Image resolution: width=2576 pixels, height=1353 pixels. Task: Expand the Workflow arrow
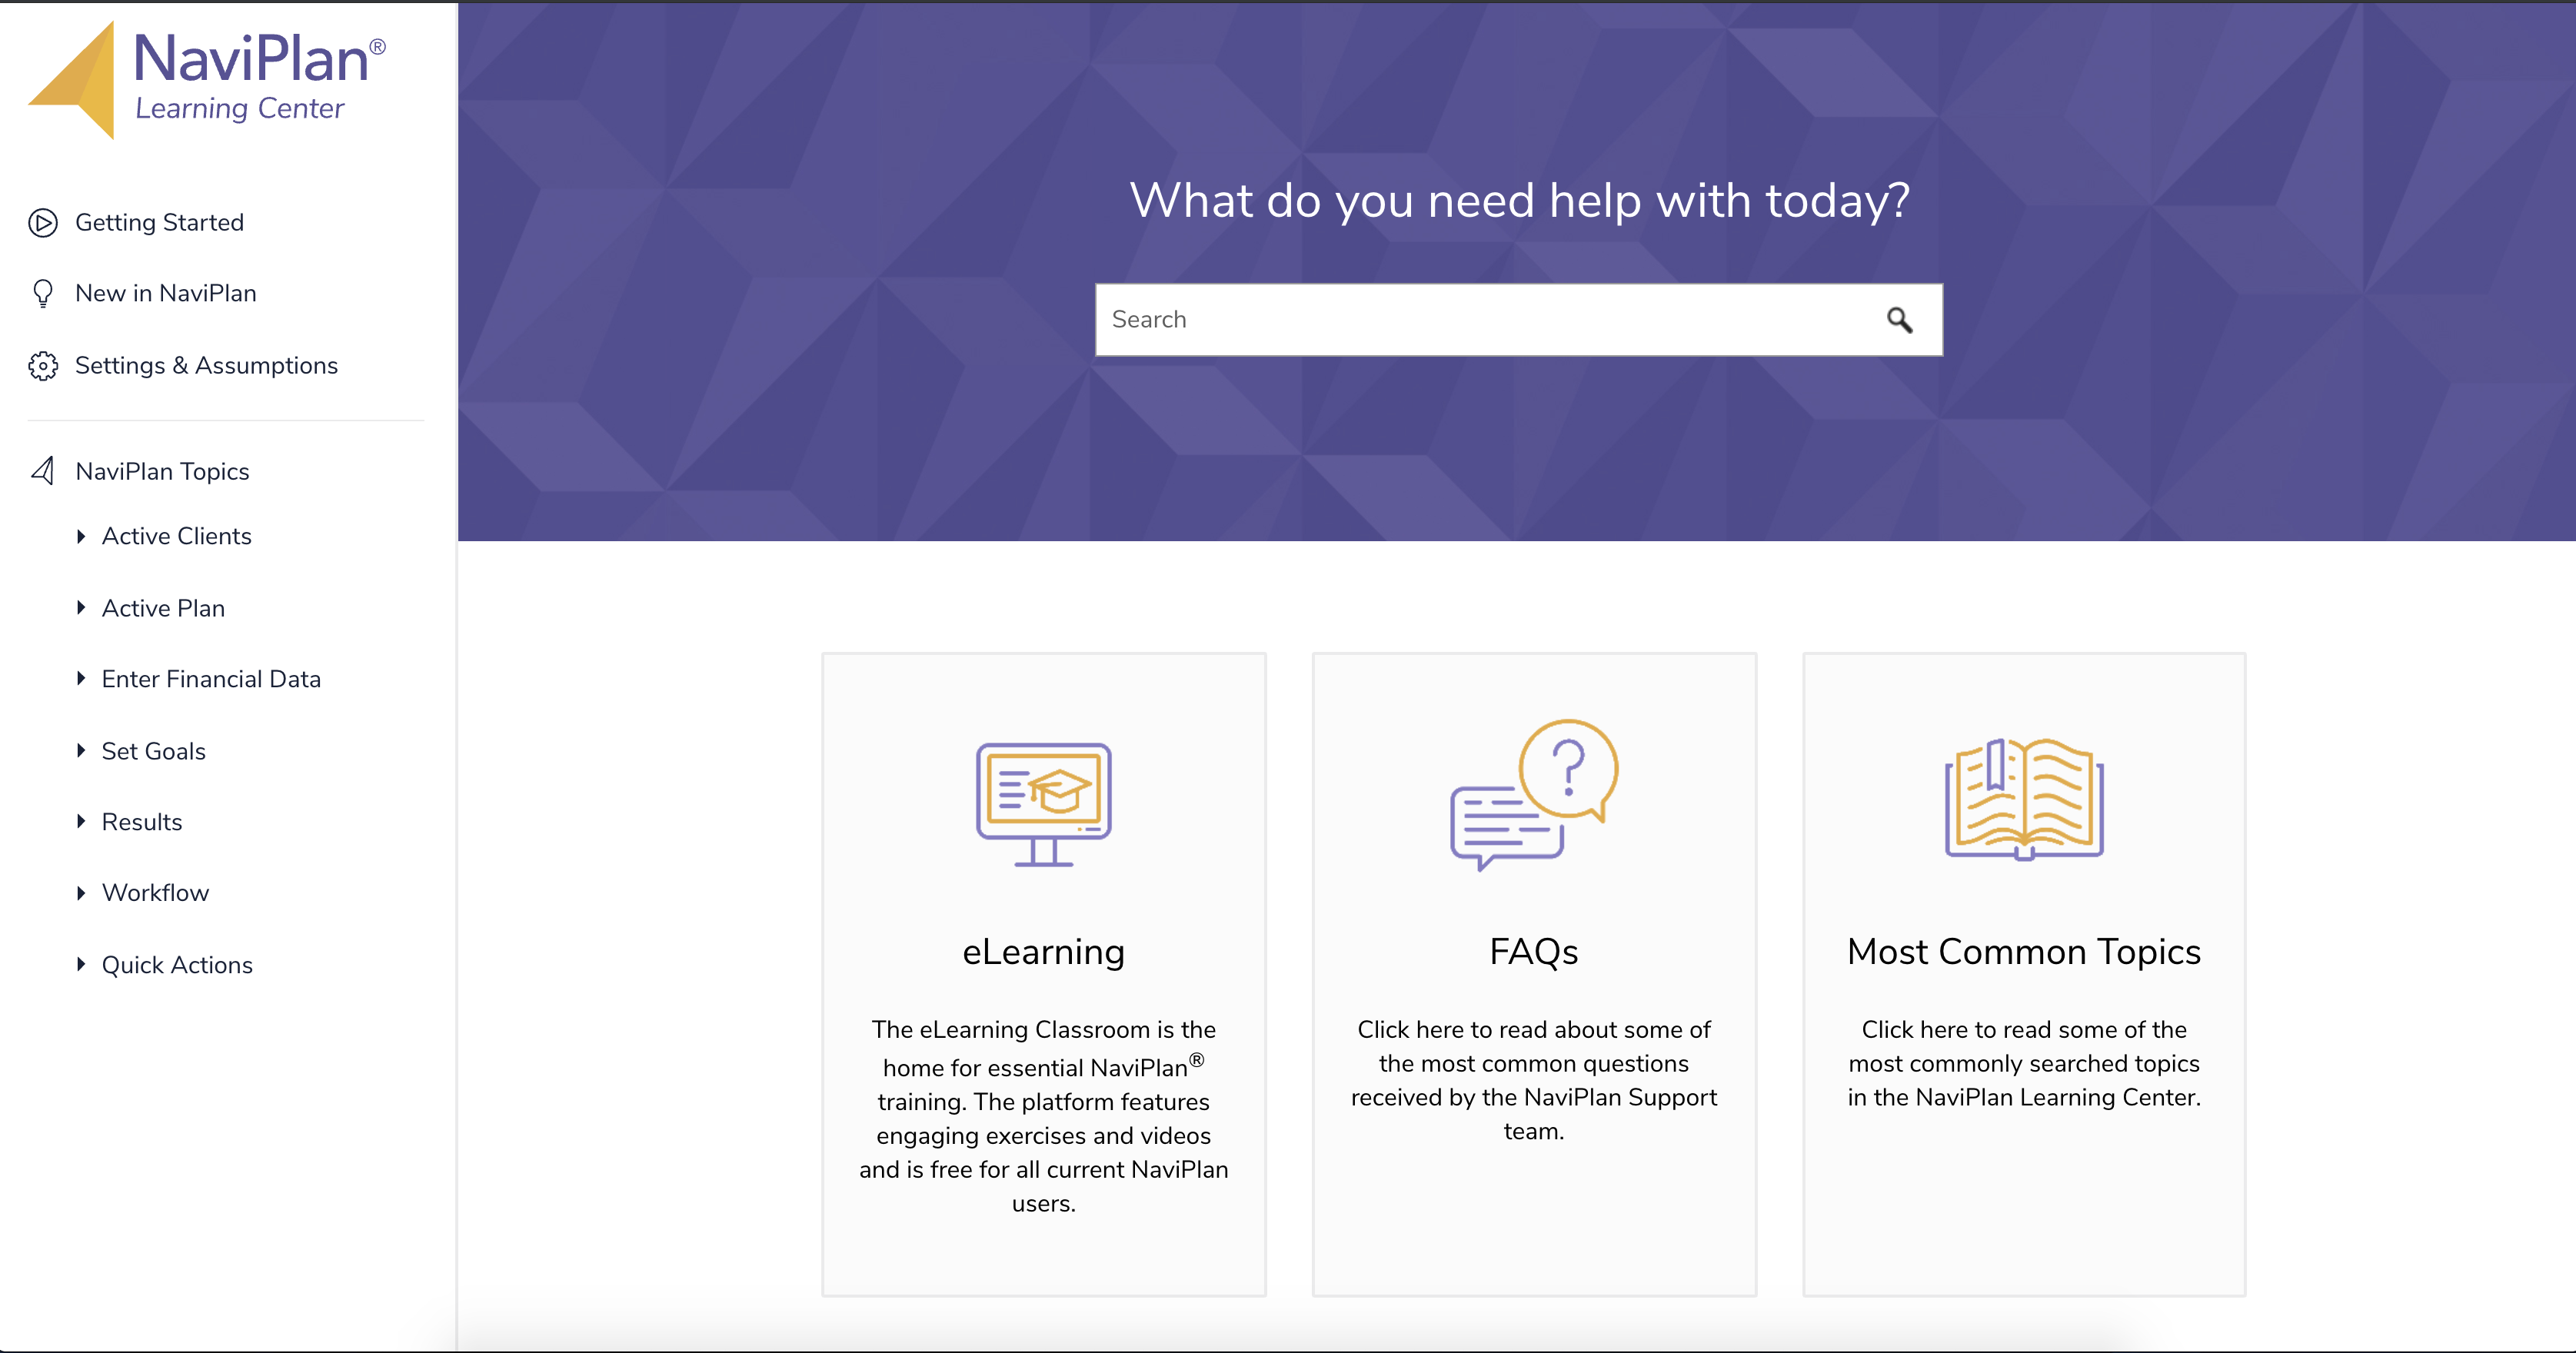point(81,892)
